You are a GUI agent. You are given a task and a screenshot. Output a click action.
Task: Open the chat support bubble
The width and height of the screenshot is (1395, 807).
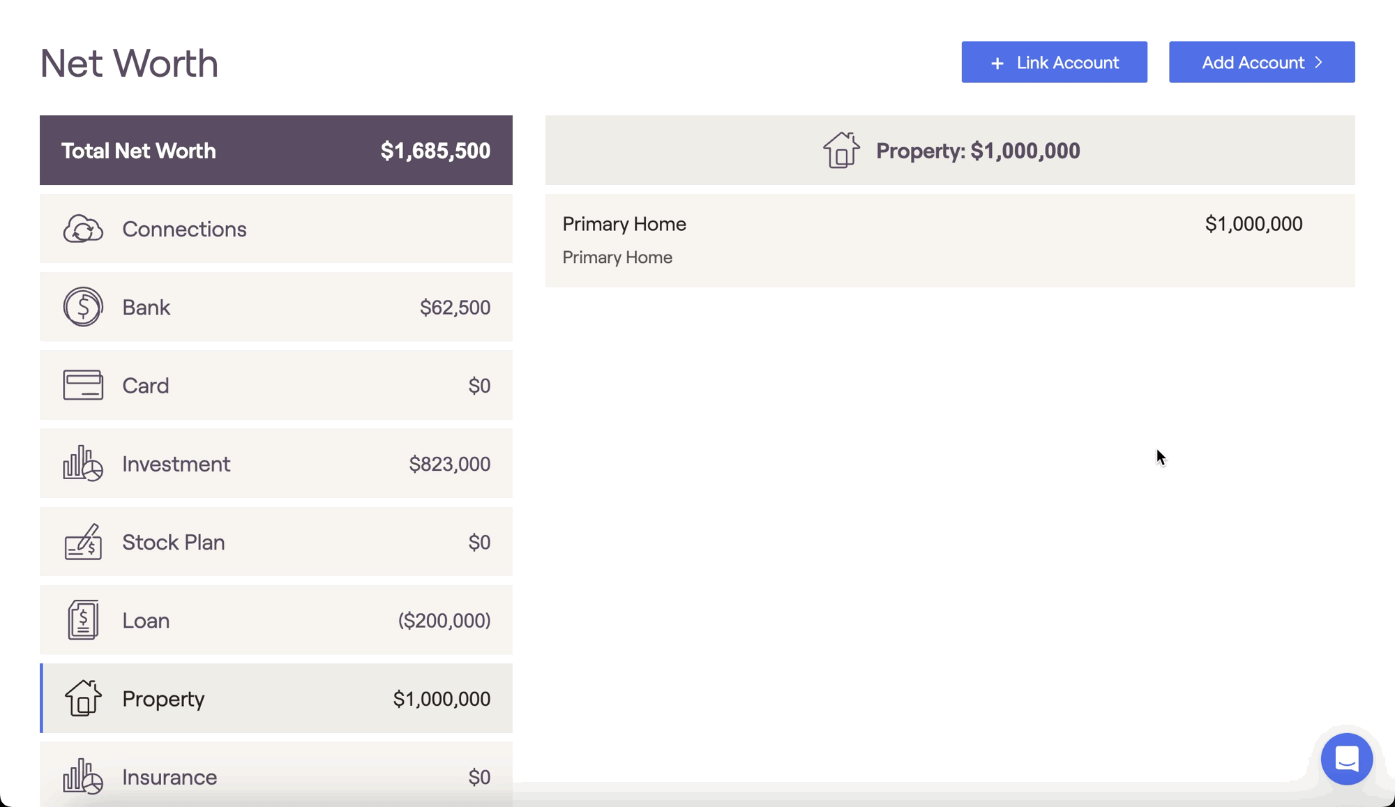click(1346, 759)
